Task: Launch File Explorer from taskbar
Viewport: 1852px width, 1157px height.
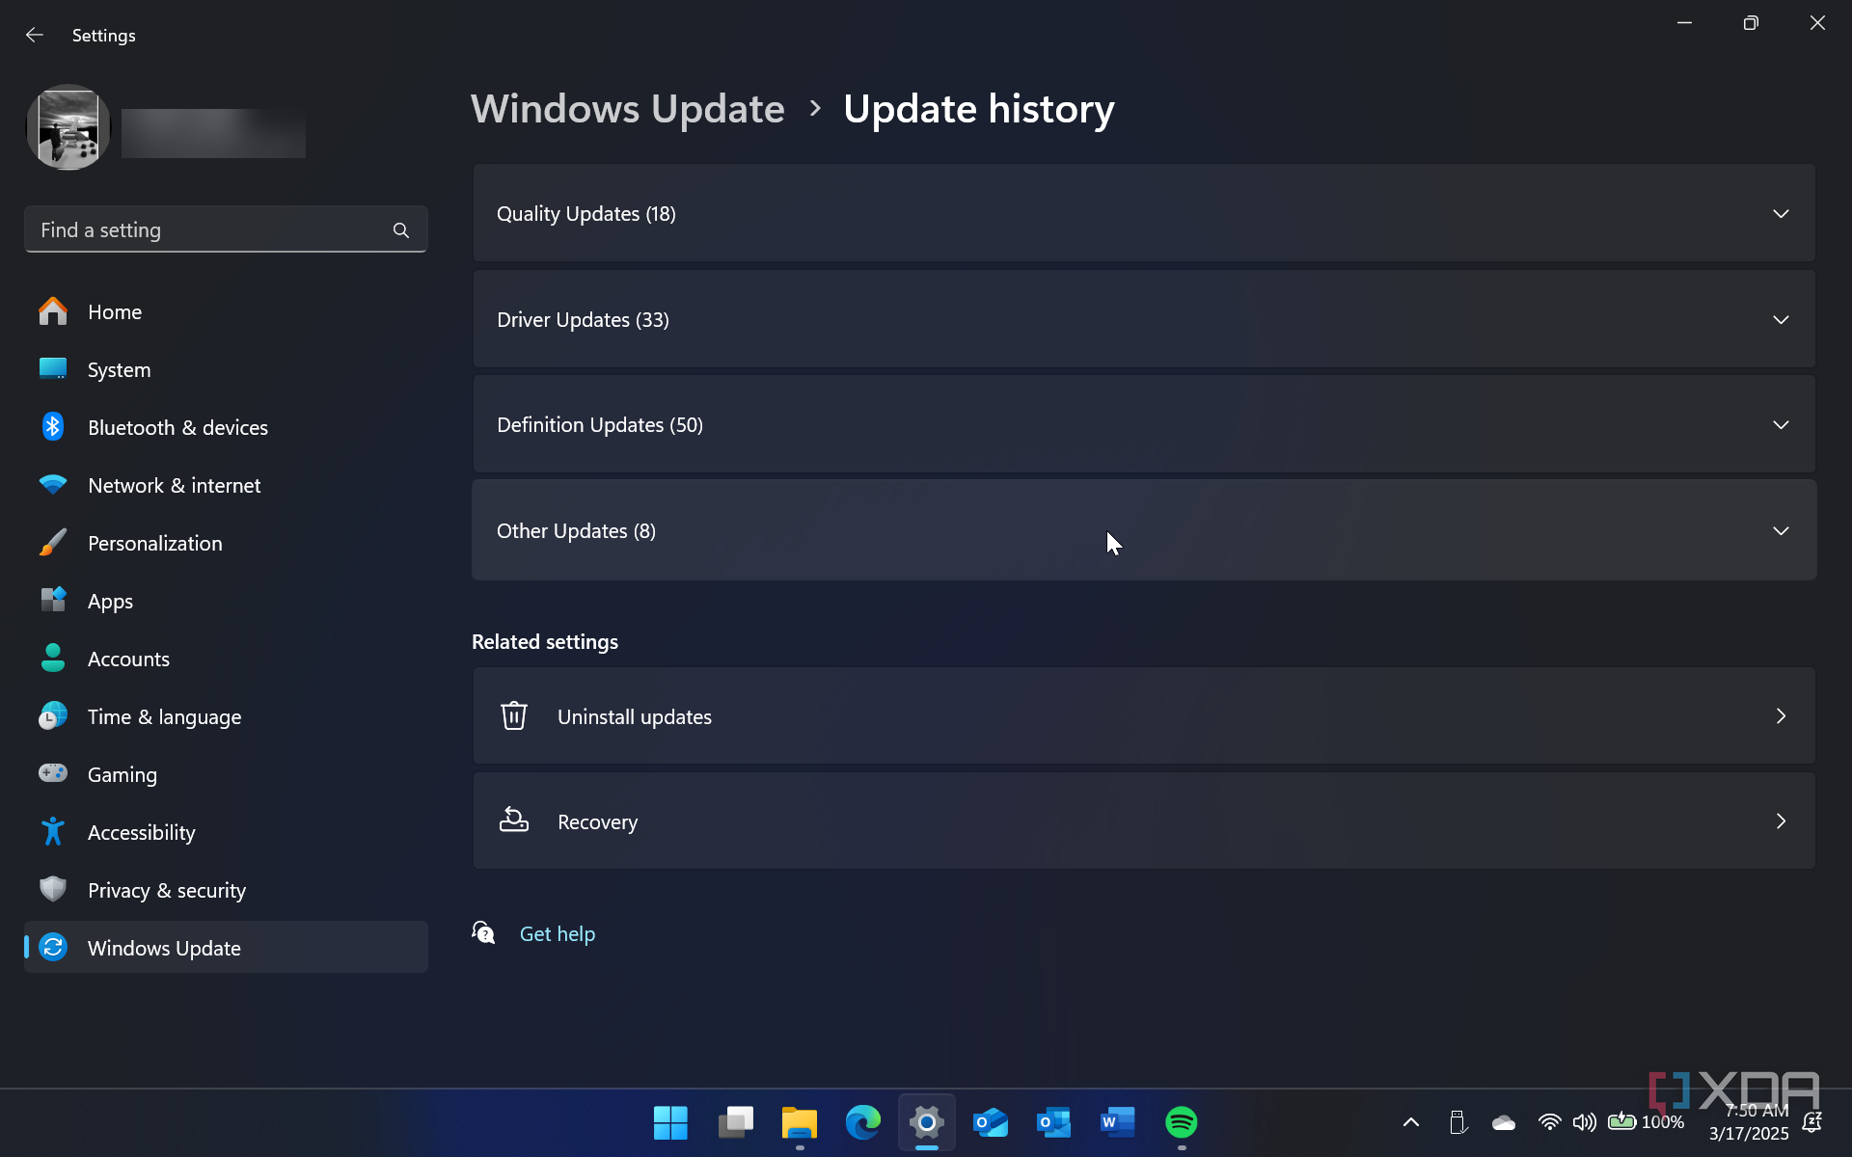Action: click(799, 1122)
